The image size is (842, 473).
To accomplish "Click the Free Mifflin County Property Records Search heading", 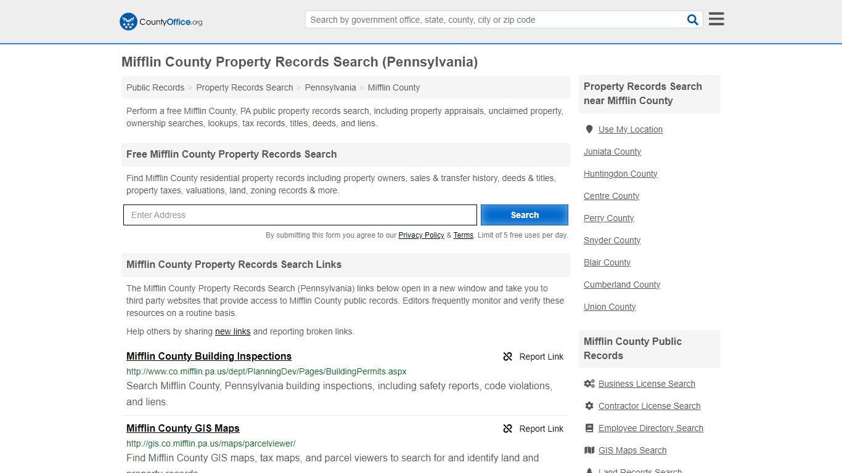I will tap(232, 154).
